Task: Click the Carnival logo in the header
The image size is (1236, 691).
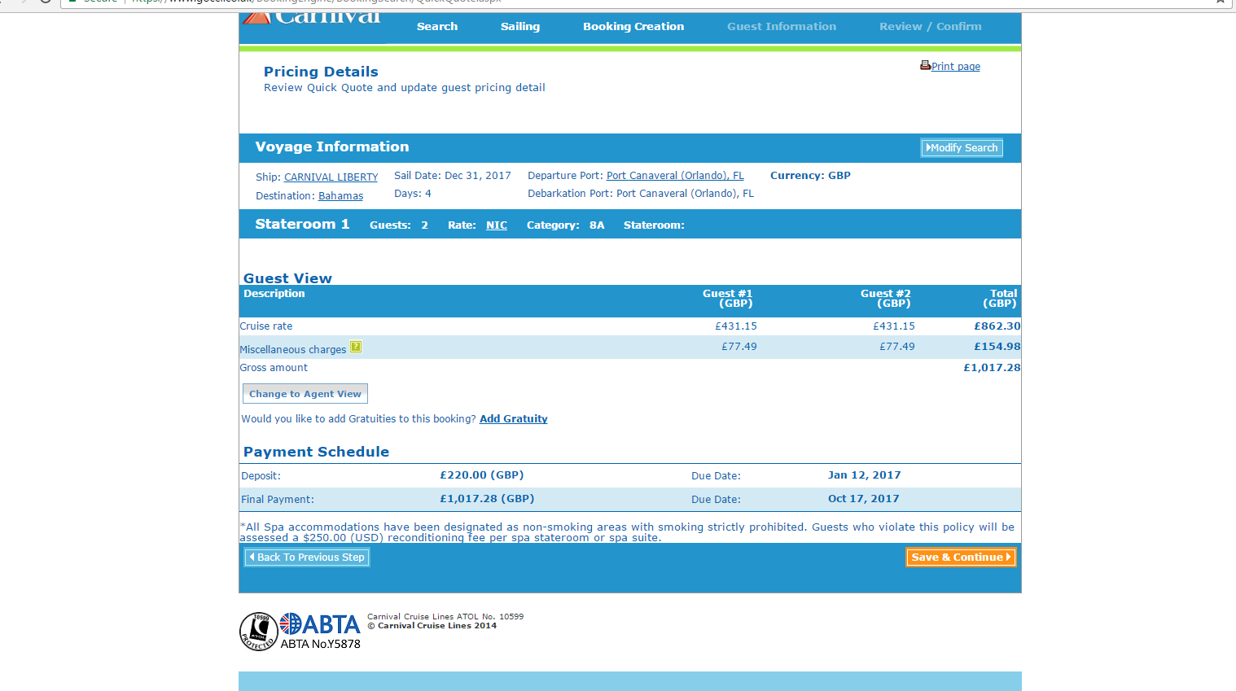Action: point(312,18)
